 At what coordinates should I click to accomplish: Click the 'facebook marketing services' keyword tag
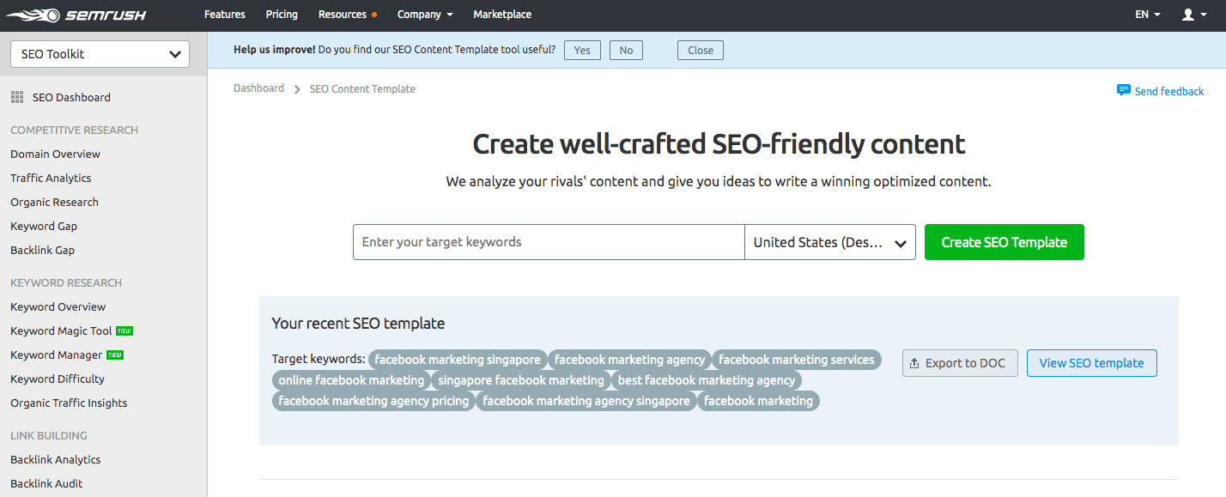[x=797, y=360]
